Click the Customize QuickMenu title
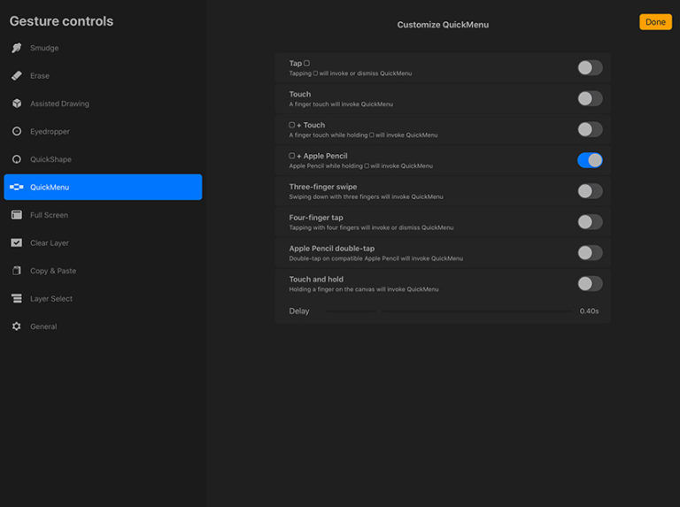 click(x=443, y=25)
